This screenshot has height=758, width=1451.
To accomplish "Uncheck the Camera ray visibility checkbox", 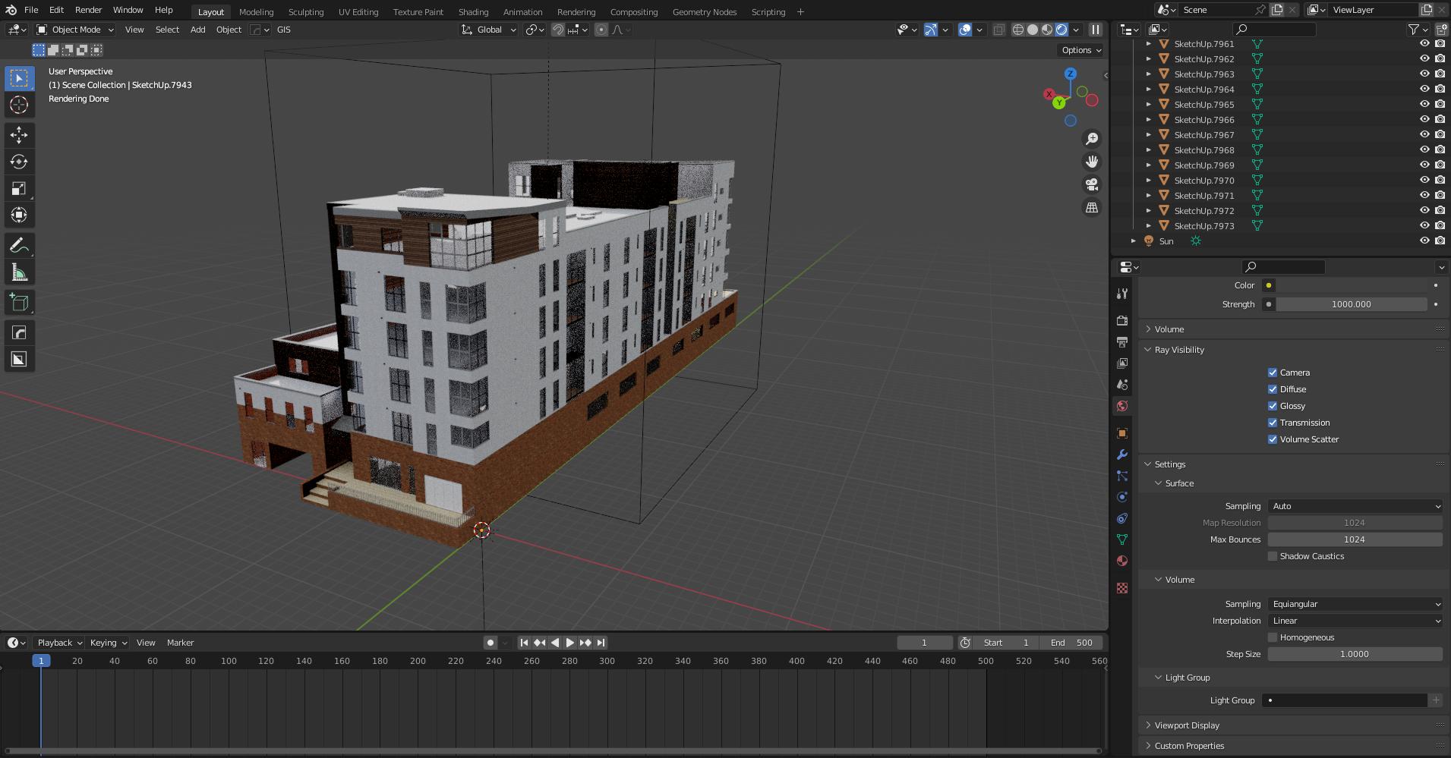I will pyautogui.click(x=1273, y=373).
